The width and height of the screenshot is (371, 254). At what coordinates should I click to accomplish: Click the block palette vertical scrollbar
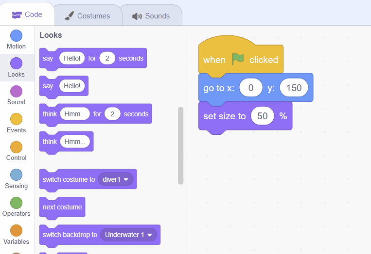[181, 145]
